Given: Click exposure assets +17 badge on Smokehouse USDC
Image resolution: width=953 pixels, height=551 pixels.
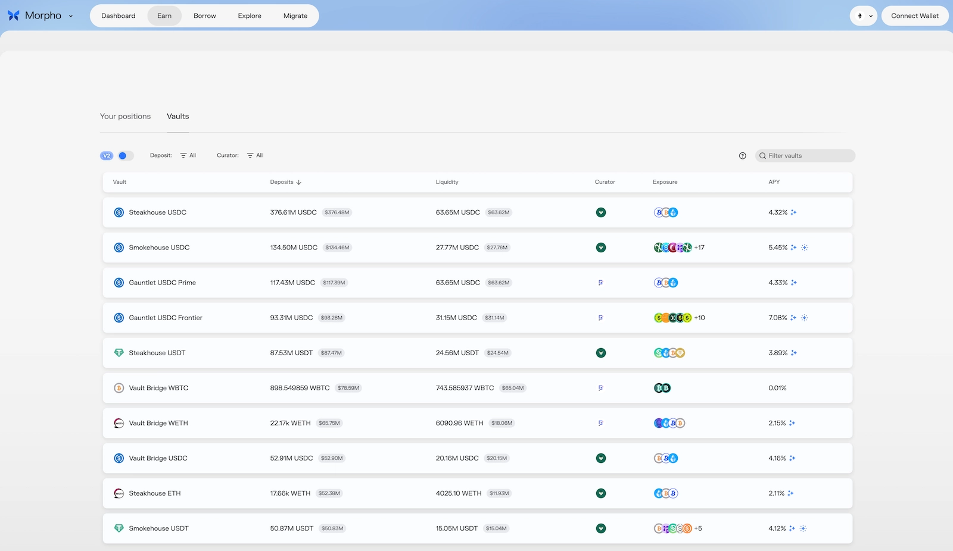Looking at the screenshot, I should (698, 248).
